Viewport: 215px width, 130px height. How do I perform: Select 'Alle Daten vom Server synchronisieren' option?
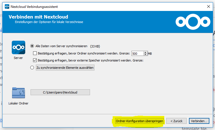click(33, 46)
